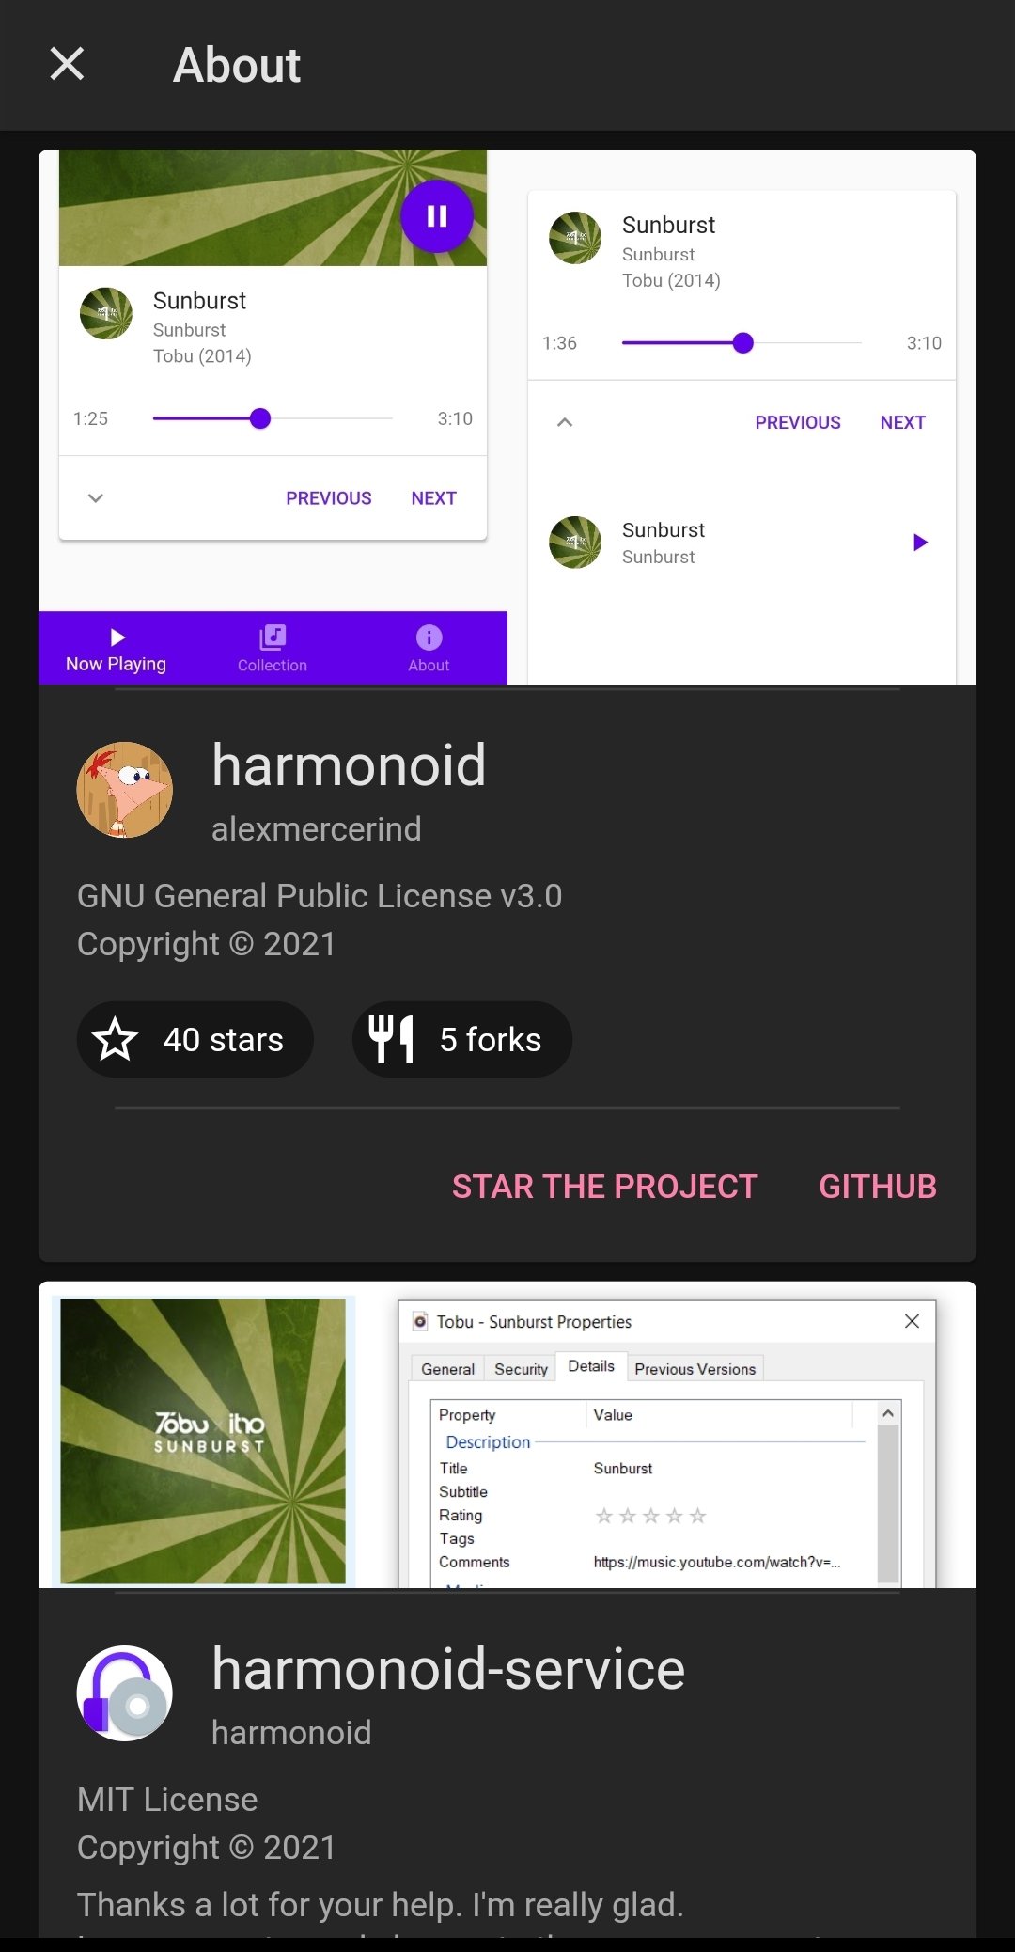Click the scrollbar up arrow in Properties list

[888, 1413]
